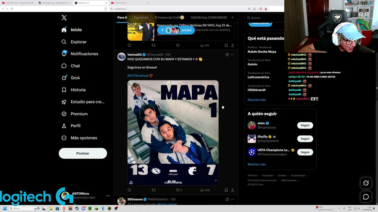
Task: Switch to True Nightmare Steam tab
Action: (55, 3)
